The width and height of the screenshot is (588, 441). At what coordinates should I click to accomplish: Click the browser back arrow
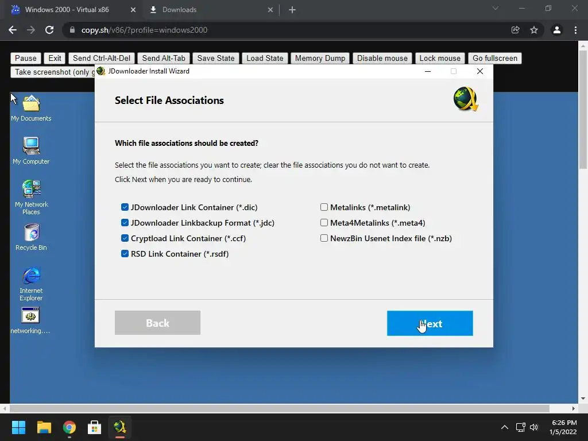pyautogui.click(x=13, y=30)
